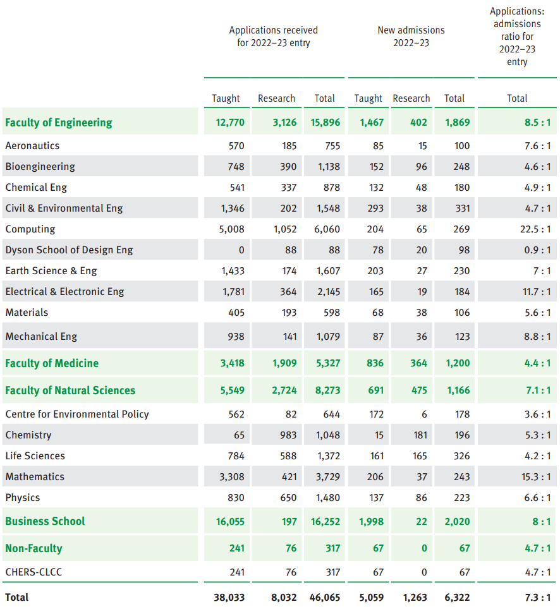The height and width of the screenshot is (609, 560).
Task: Select the Business School row heading
Action: coord(45,521)
